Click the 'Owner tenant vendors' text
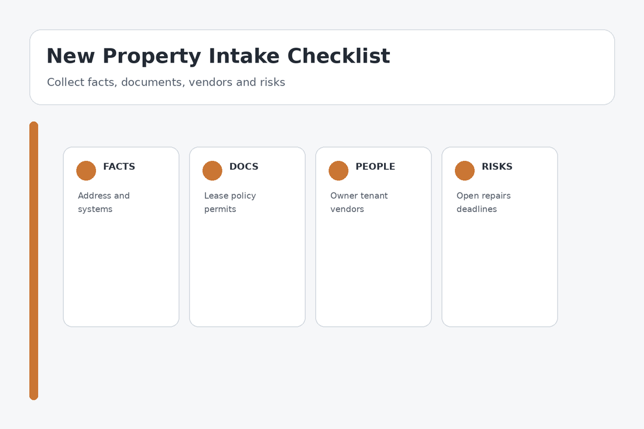This screenshot has height=429, width=644. [359, 203]
